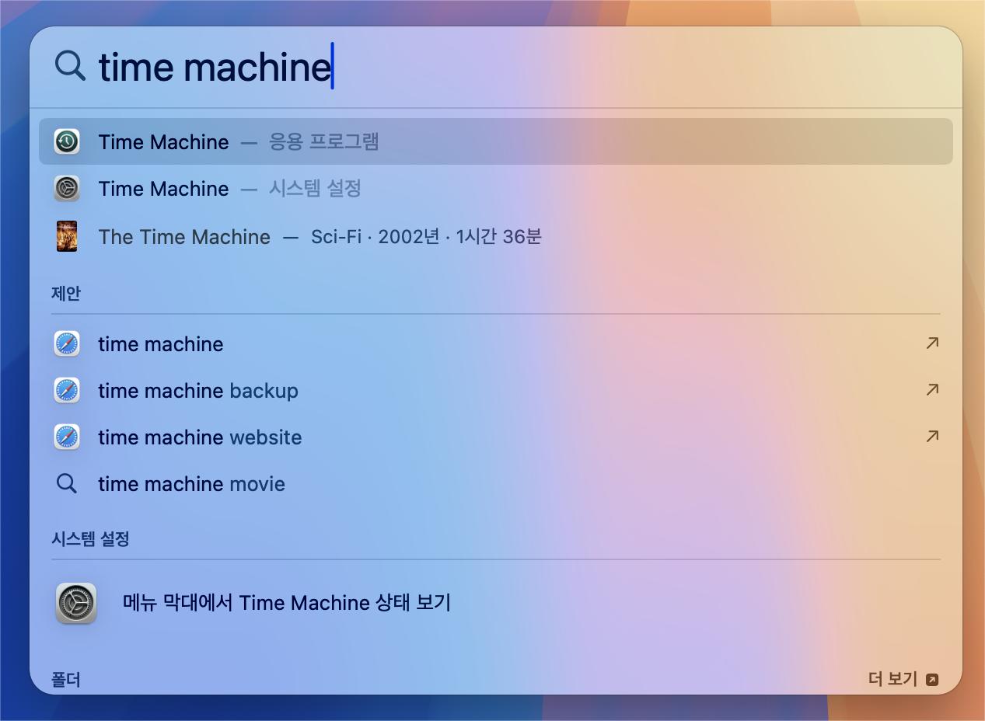The width and height of the screenshot is (985, 721).
Task: Search web for 'time machine movie' suggestion
Action: pos(191,484)
